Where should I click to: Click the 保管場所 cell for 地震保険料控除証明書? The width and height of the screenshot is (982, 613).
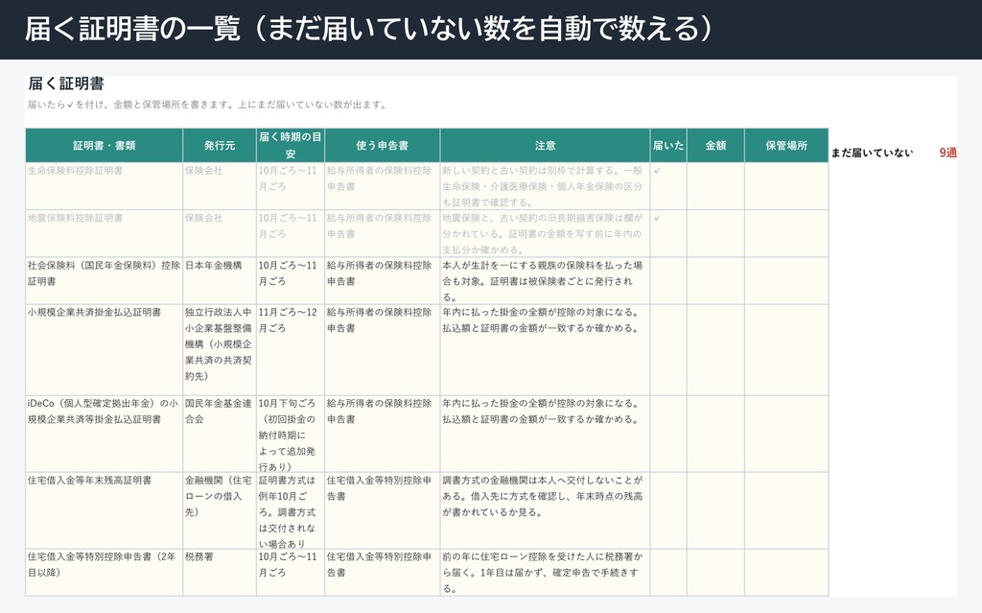pyautogui.click(x=786, y=233)
